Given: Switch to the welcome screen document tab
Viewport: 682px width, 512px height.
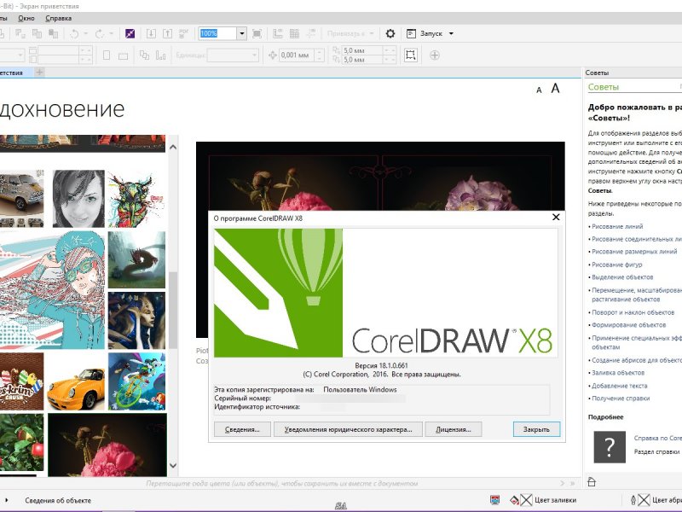Looking at the screenshot, I should point(14,73).
